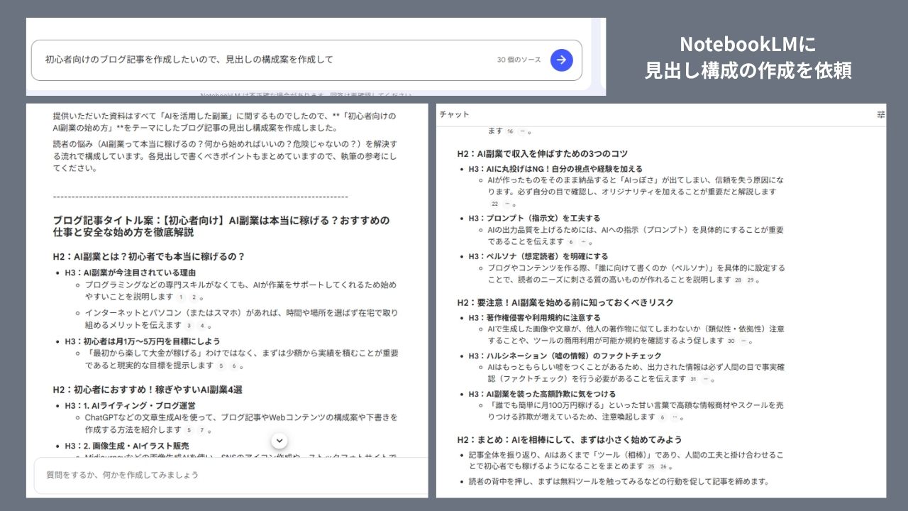Expand more citations beside citation 30
908x511 pixels.
[743, 341]
